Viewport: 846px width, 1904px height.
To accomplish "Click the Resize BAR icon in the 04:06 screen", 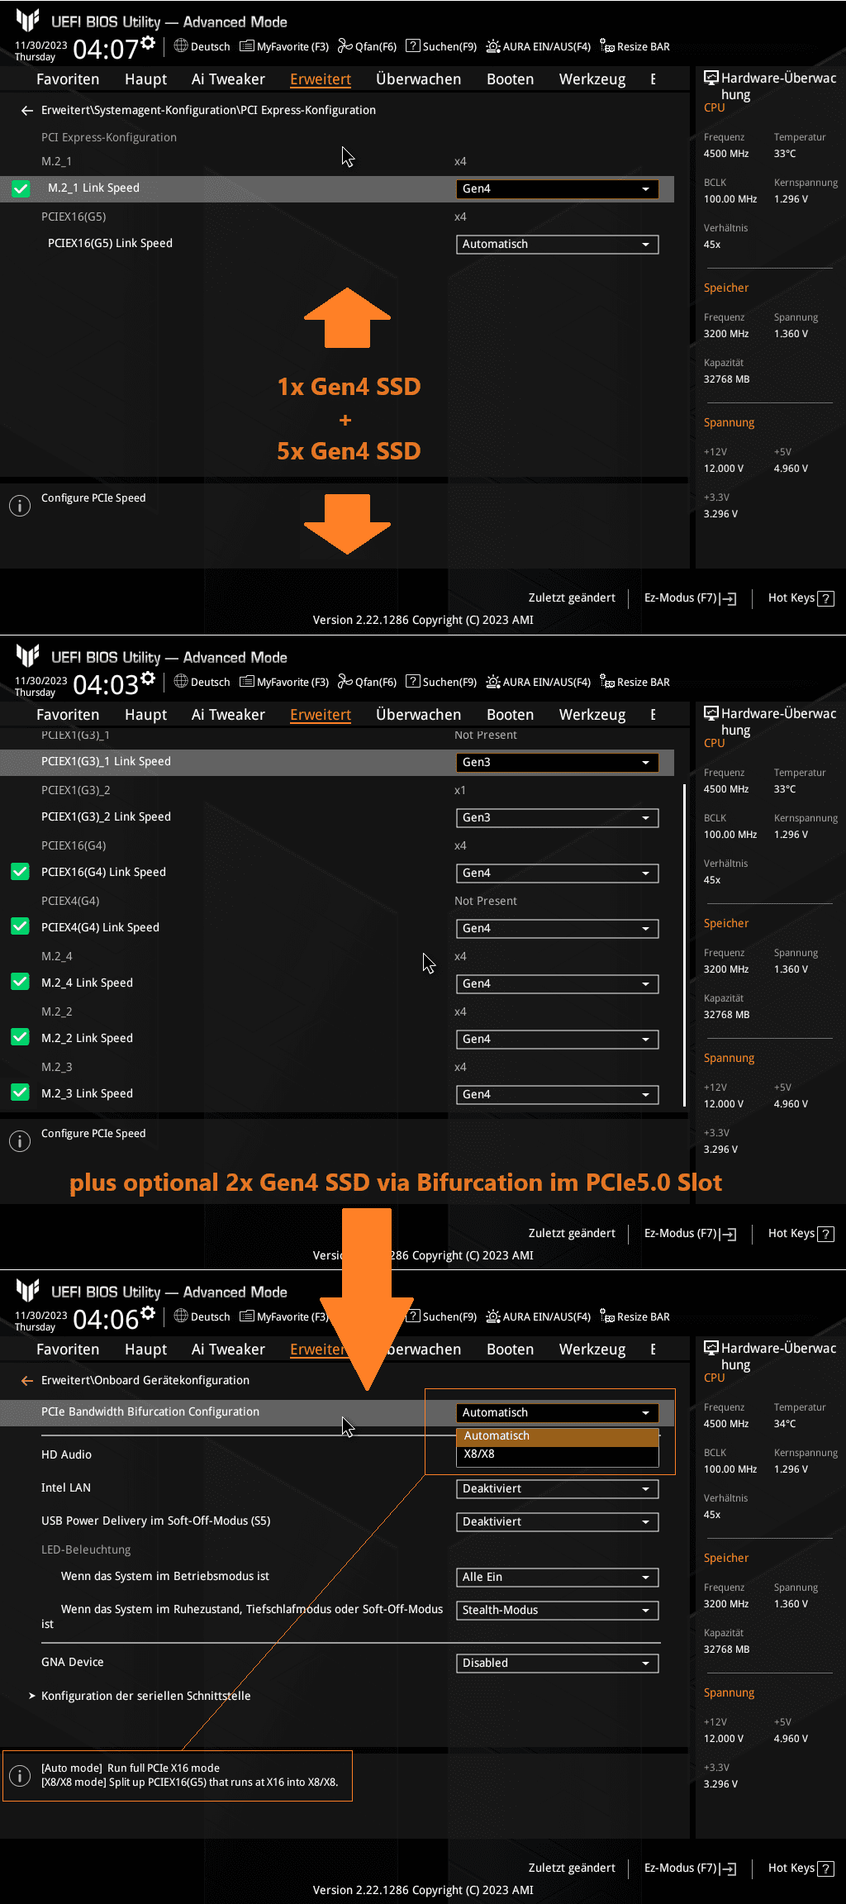I will [x=607, y=1316].
